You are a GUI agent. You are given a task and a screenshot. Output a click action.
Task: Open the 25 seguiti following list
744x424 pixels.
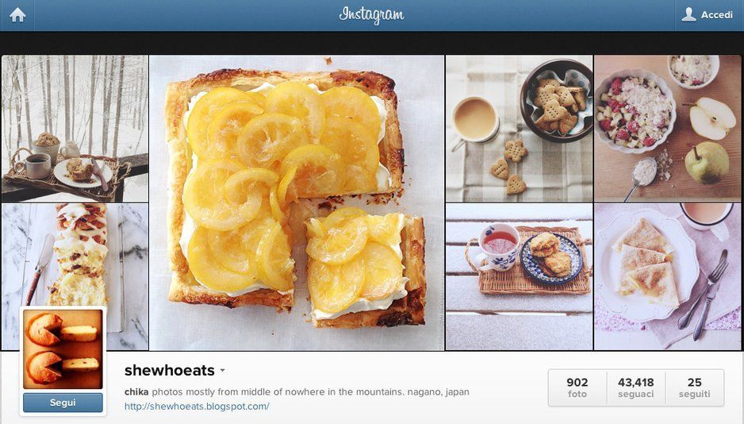pos(695,388)
